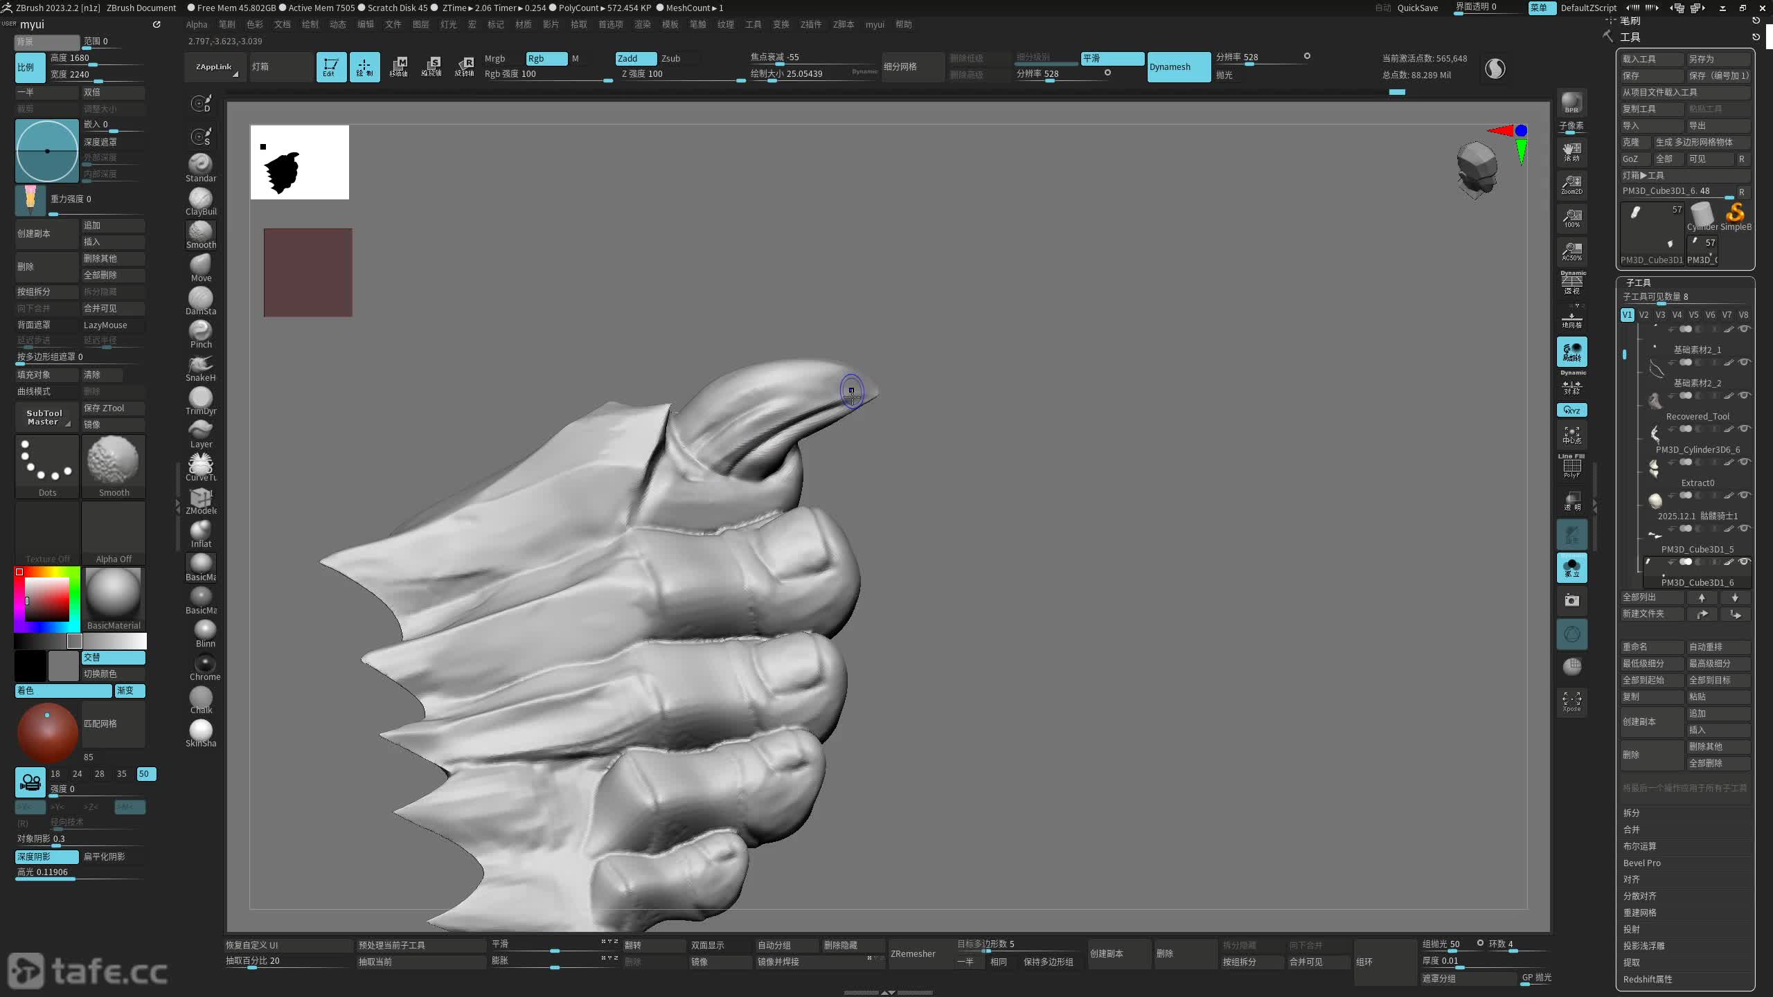Screen dimensions: 1773x997
Task: Expand the 重建网格 section
Action: point(1639,913)
